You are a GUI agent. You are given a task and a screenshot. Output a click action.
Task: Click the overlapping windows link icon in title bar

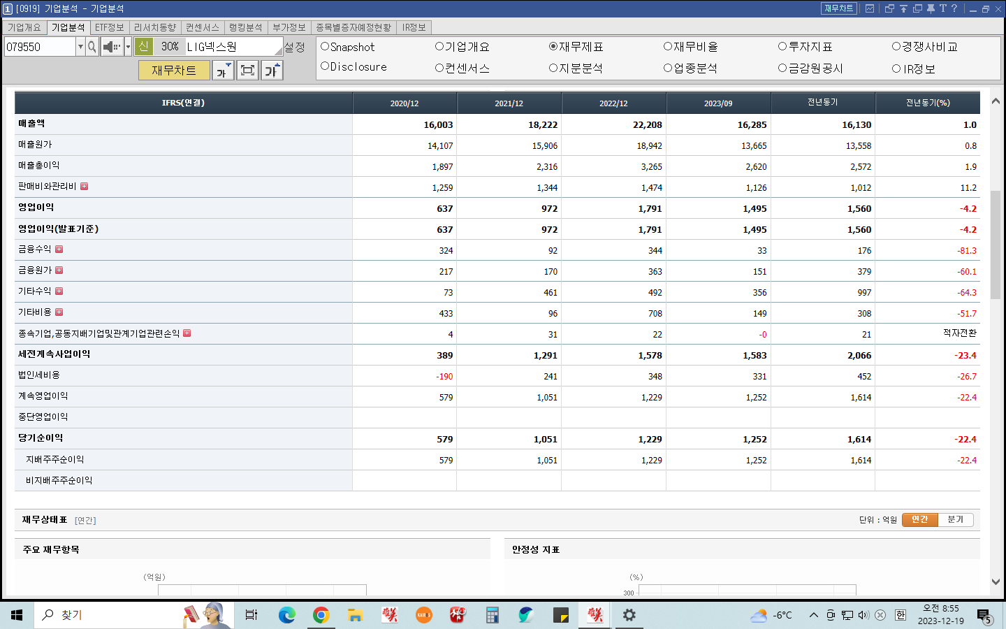889,8
